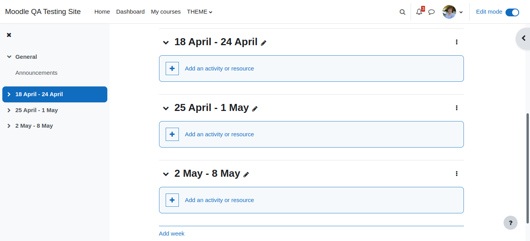Expand 2 May - 8 May in course index

coord(9,126)
